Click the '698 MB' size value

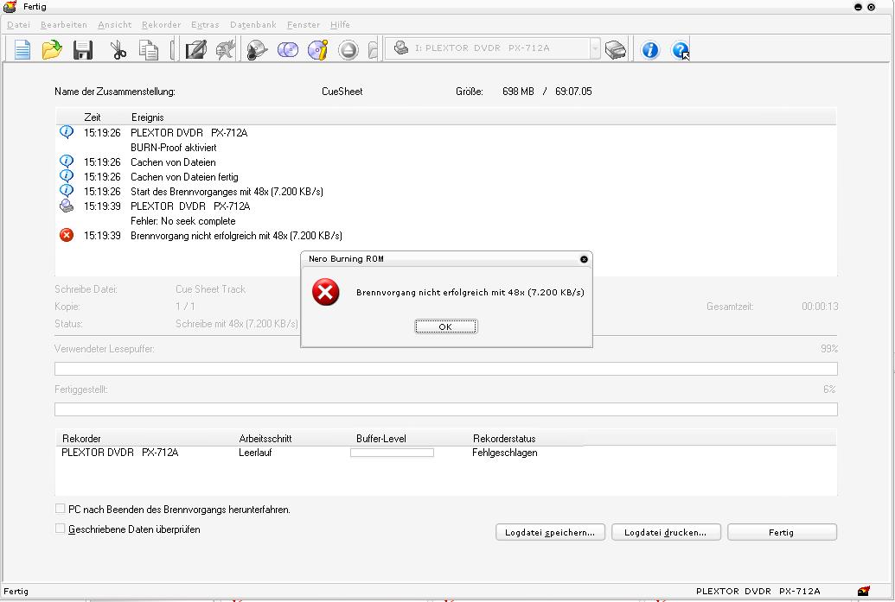[x=518, y=92]
